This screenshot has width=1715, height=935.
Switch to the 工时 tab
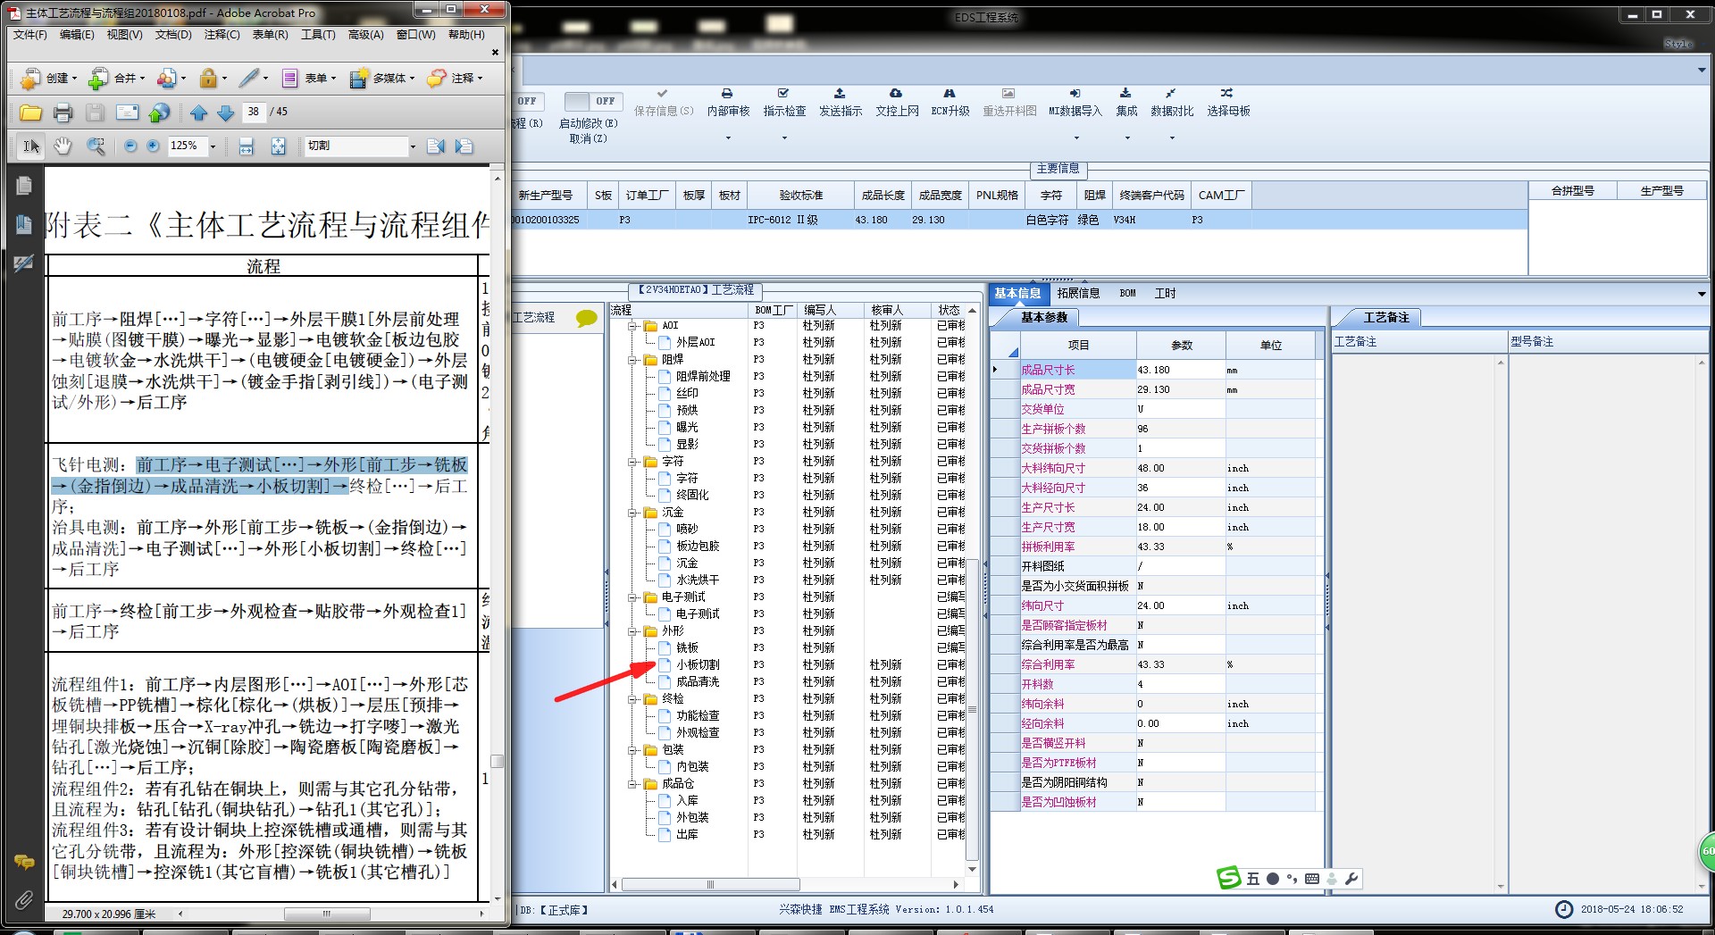[x=1165, y=293]
